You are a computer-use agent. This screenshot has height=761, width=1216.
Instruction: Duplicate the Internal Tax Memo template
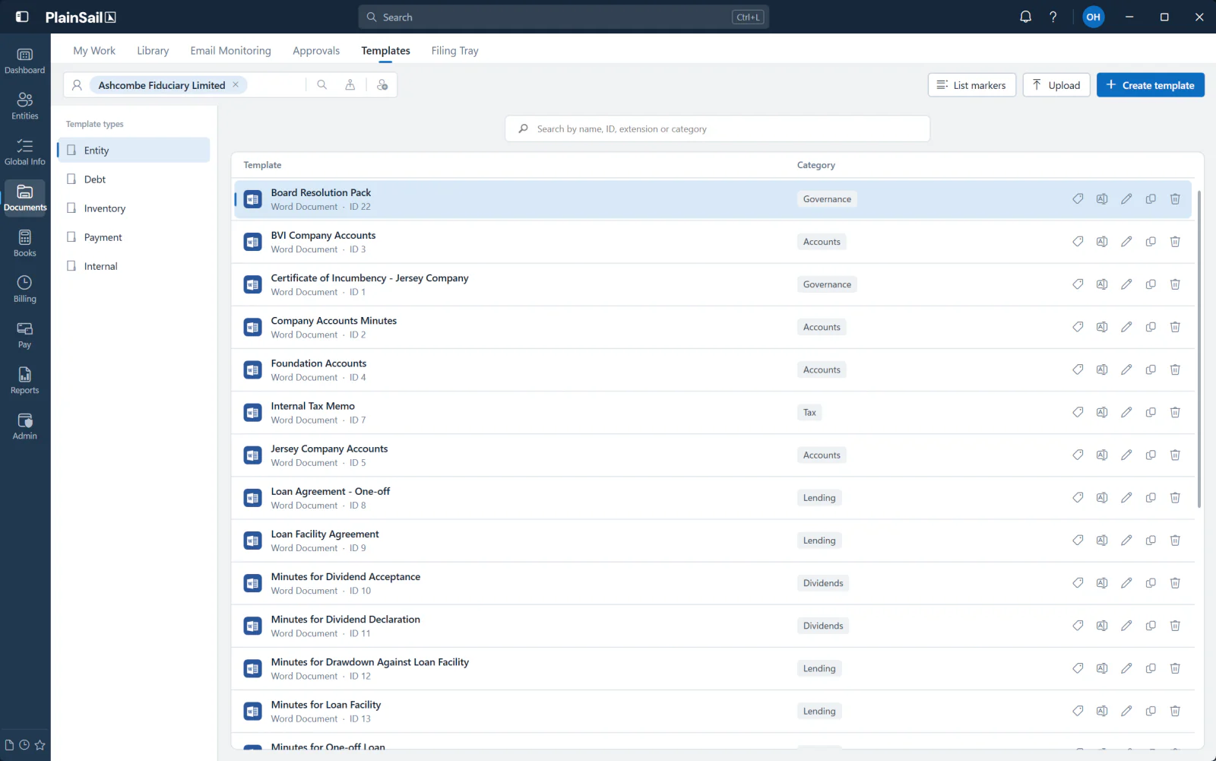(x=1151, y=412)
